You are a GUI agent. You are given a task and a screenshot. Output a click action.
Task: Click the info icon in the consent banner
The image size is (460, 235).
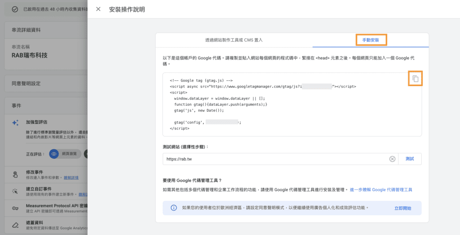173,208
